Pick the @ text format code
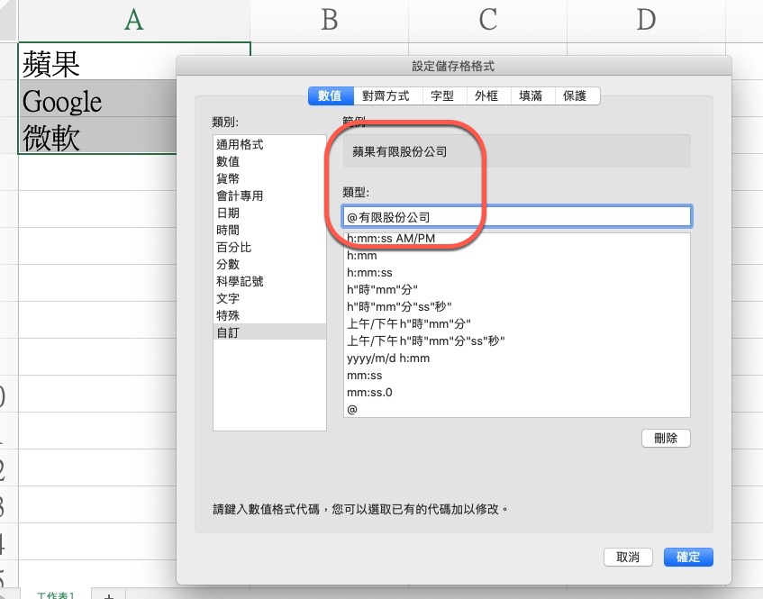 (516, 409)
